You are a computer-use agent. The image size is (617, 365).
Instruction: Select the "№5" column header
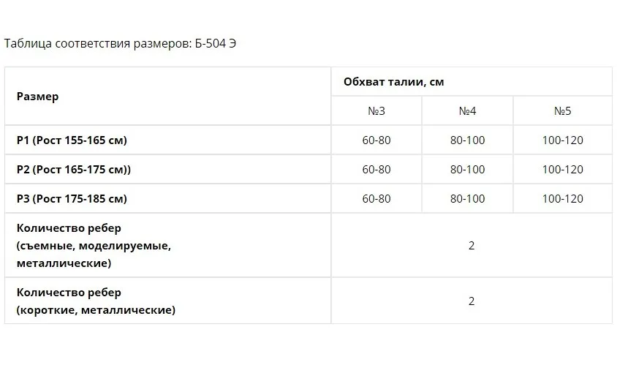562,111
